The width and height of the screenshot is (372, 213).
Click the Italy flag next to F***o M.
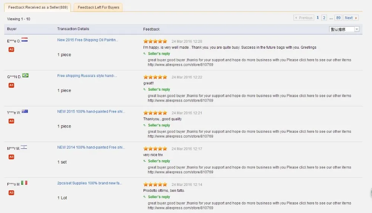coord(24,183)
